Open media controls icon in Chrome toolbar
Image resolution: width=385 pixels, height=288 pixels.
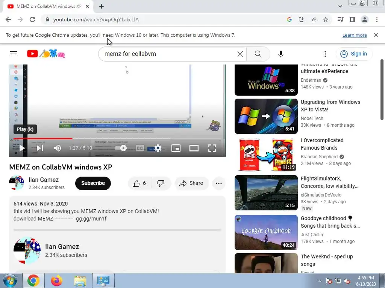pos(340,19)
